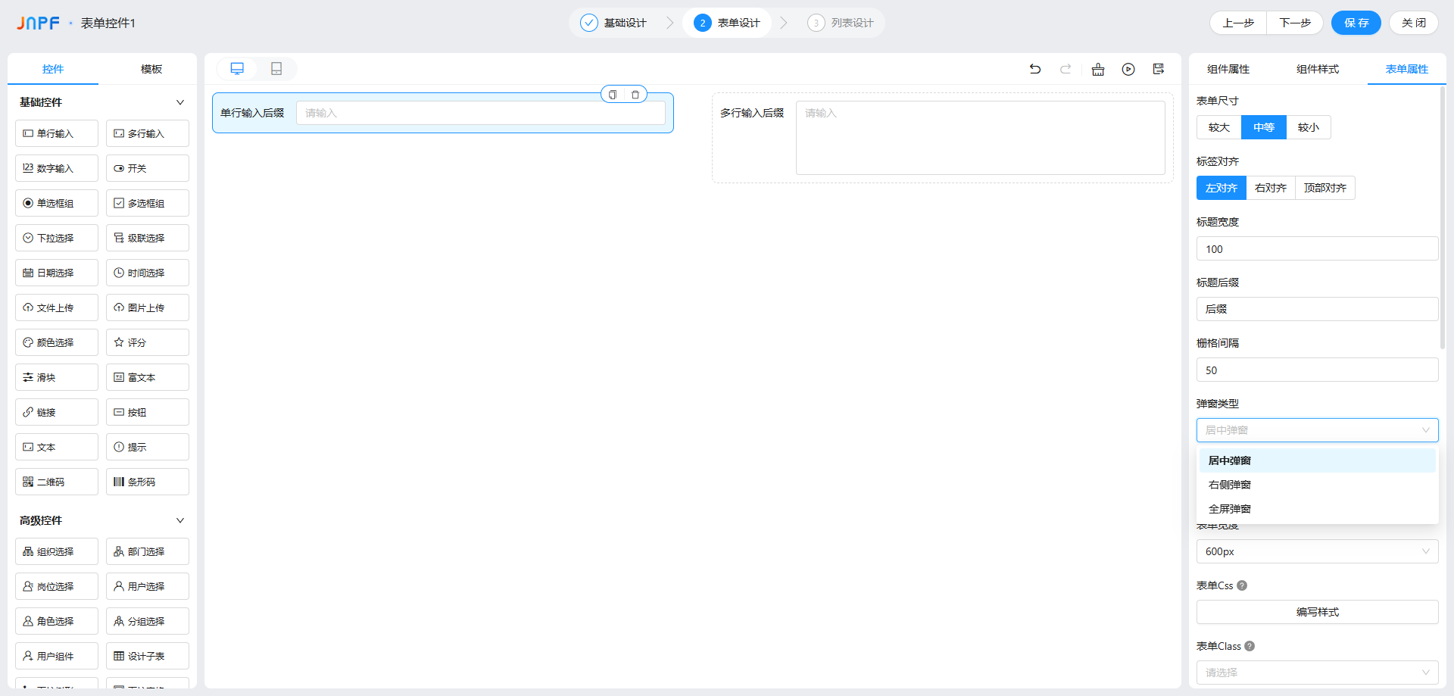Click the blue 保存 button
Viewport: 1454px width, 696px height.
point(1356,23)
